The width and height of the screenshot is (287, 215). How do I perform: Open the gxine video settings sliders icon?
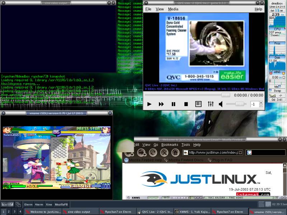211,104
